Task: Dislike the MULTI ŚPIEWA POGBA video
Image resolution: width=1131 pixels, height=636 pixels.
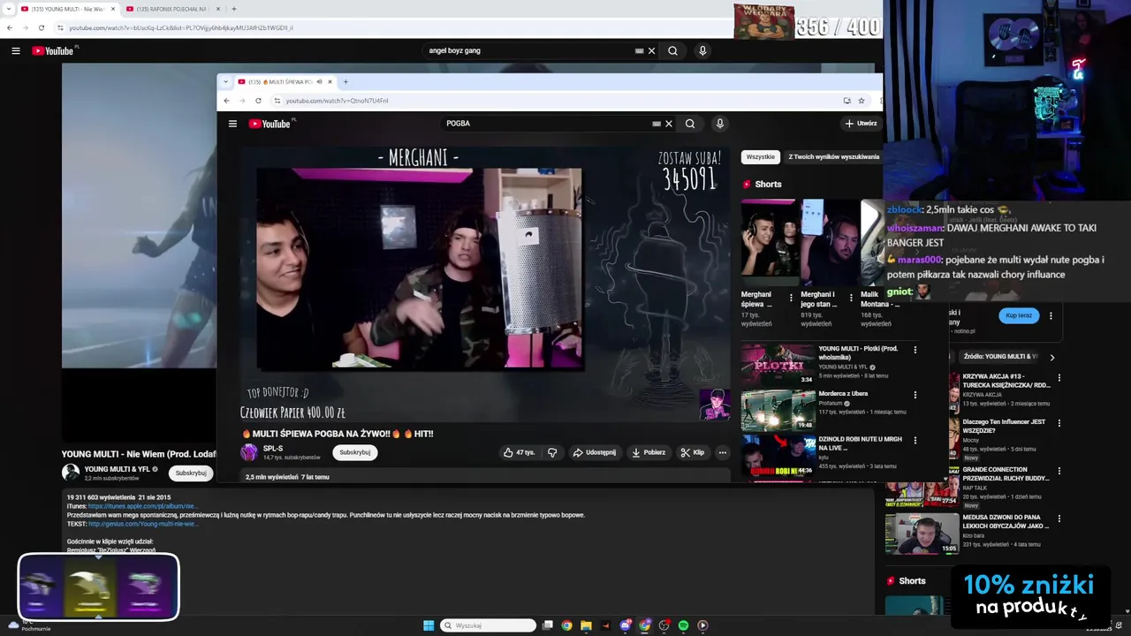Action: [x=552, y=452]
